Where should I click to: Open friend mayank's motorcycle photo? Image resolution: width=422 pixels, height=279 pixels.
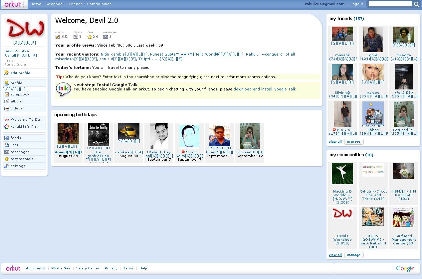point(342,34)
